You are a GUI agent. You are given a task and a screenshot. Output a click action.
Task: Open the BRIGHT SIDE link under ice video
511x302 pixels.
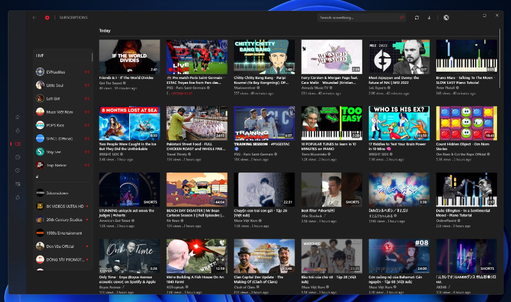coord(109,154)
